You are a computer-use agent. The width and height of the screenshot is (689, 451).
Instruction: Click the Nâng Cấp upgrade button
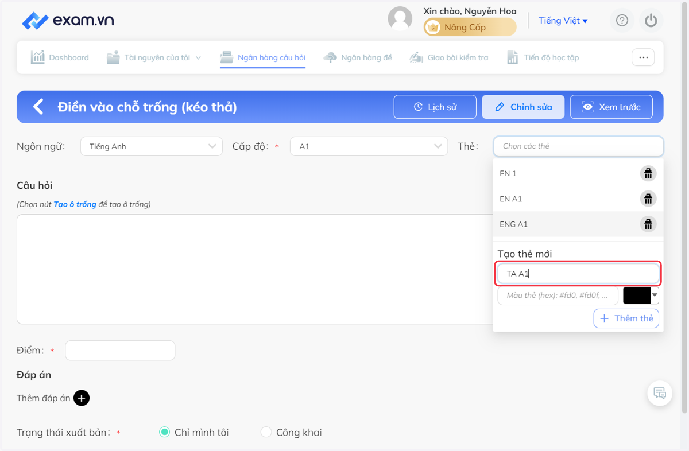point(470,27)
